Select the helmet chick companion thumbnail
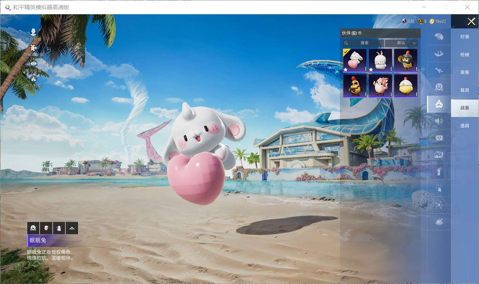 coord(405,60)
